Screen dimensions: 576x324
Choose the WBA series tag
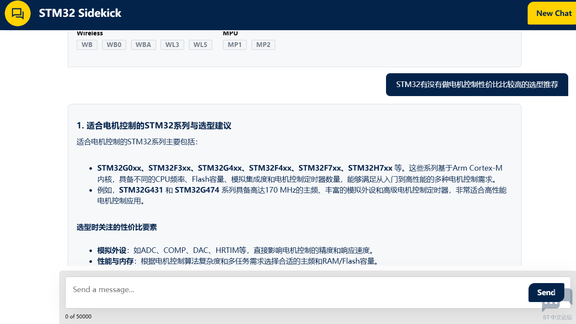point(143,45)
